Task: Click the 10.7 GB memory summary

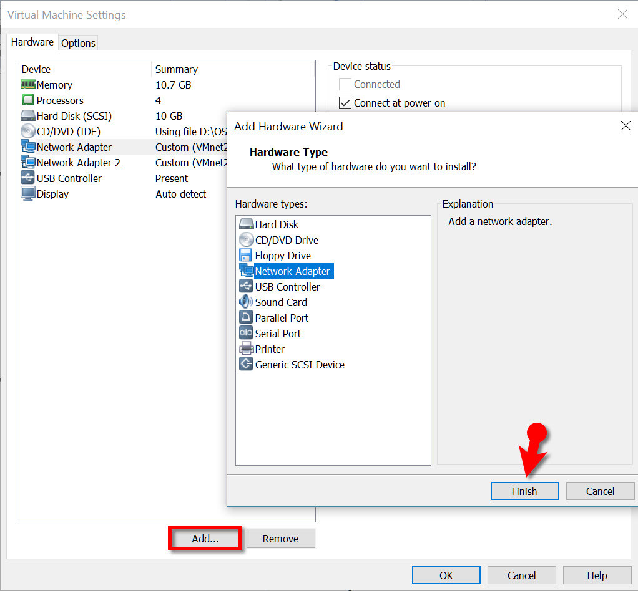Action: pos(173,85)
